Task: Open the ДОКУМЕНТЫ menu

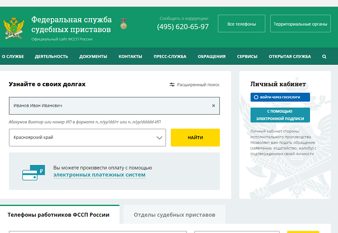Action: pos(93,56)
